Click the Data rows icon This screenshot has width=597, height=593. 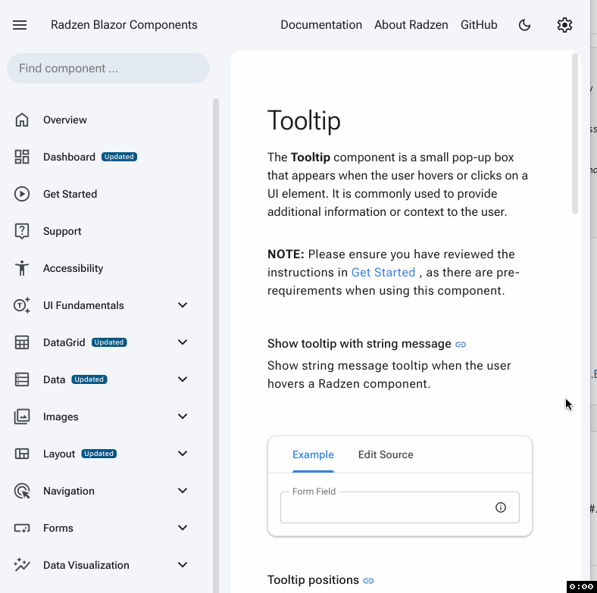pos(22,379)
